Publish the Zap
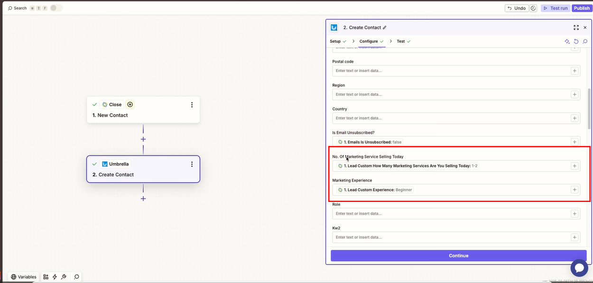Screen dimensions: 593x283 click(581, 8)
